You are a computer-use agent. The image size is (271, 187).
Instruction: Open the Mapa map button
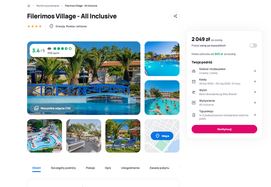pyautogui.click(x=162, y=136)
